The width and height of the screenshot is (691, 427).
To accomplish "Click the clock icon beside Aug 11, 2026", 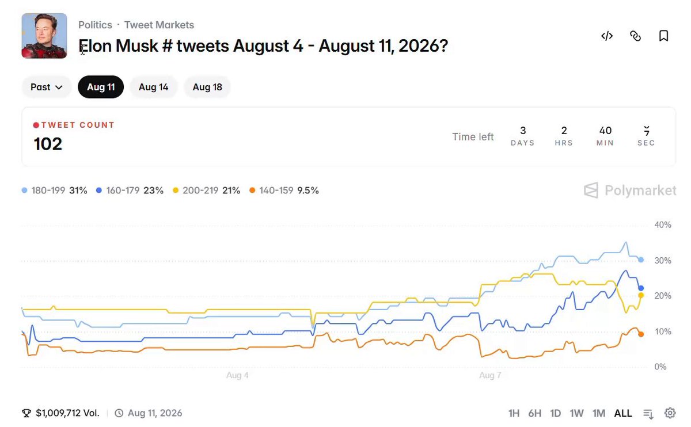I will pos(119,413).
